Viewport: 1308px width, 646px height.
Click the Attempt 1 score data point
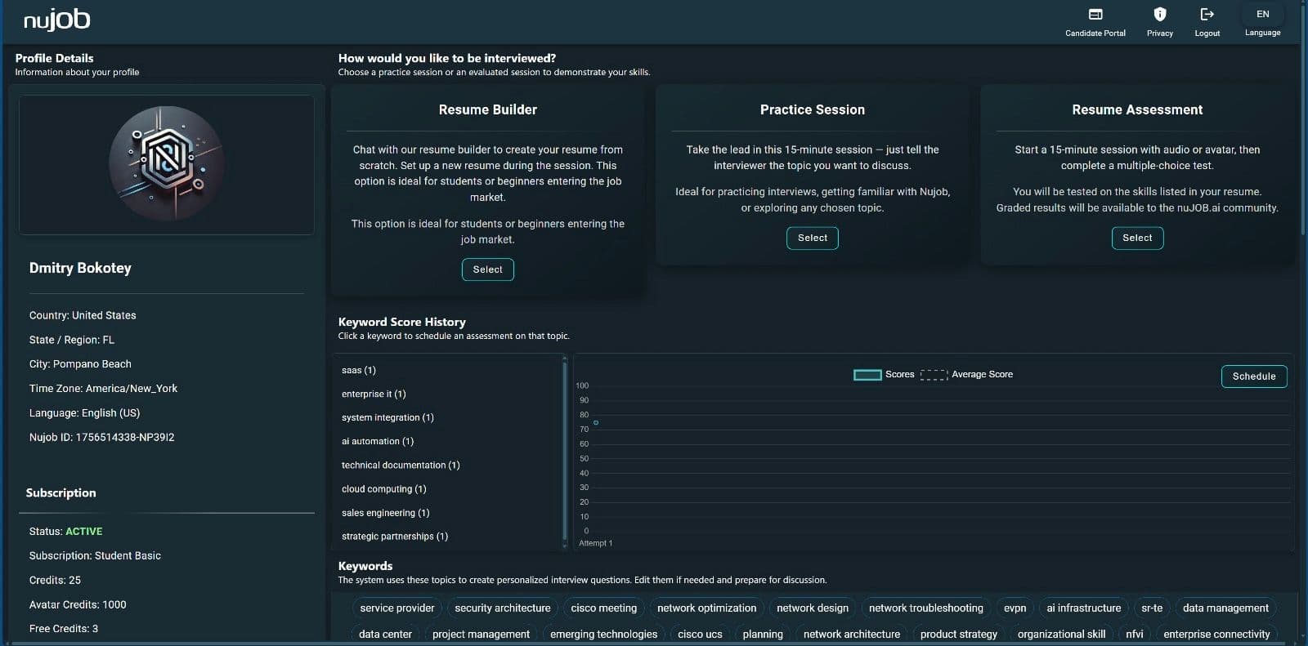click(596, 422)
